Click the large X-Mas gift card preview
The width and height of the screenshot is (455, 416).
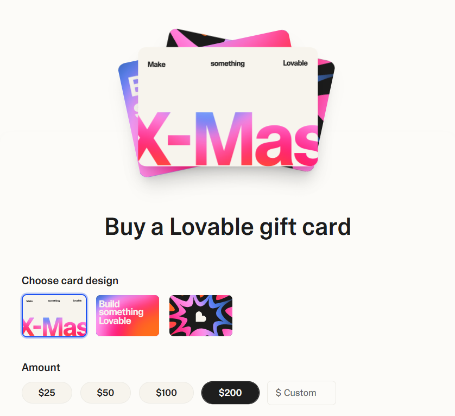(228, 107)
